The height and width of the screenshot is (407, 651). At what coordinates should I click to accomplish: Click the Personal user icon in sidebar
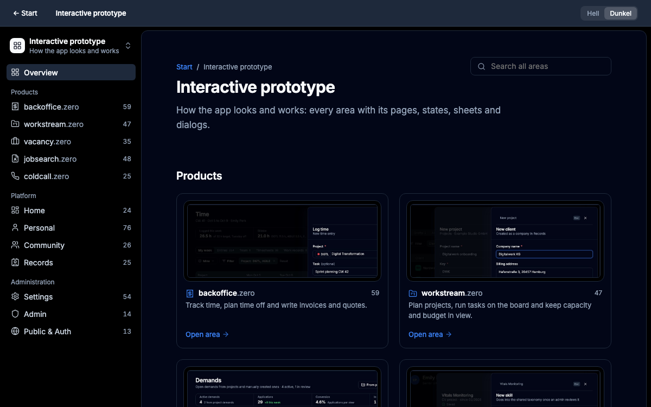pos(15,228)
